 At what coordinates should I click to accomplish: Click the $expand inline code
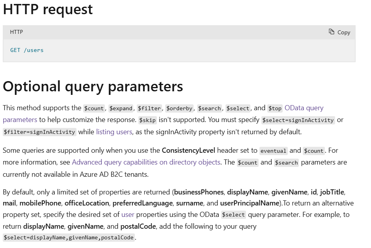121,108
